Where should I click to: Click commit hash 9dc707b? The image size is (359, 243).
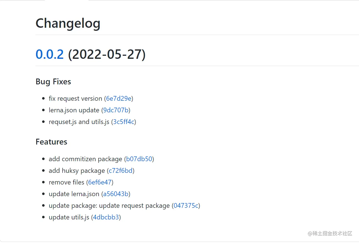(116, 110)
